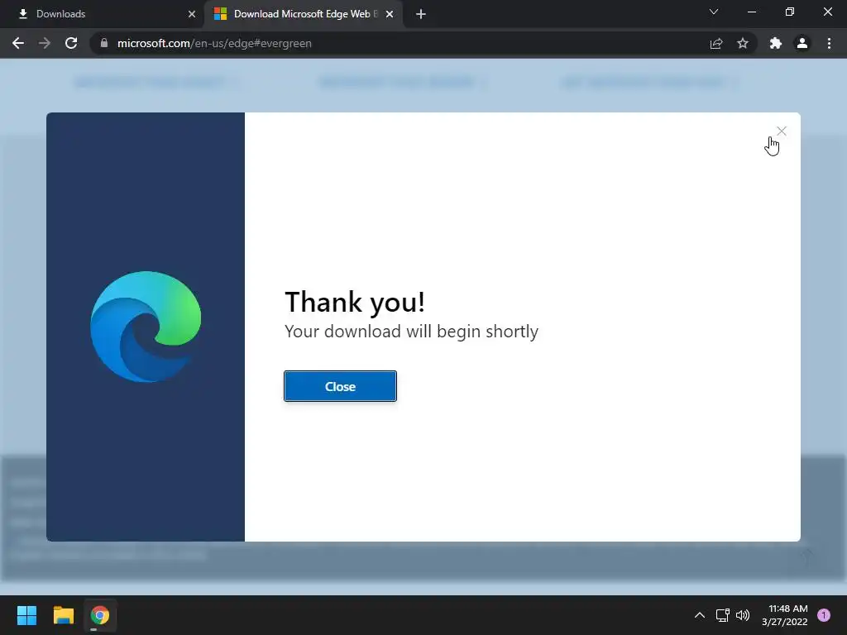Open the notification badge icon
This screenshot has height=635, width=847.
(824, 615)
